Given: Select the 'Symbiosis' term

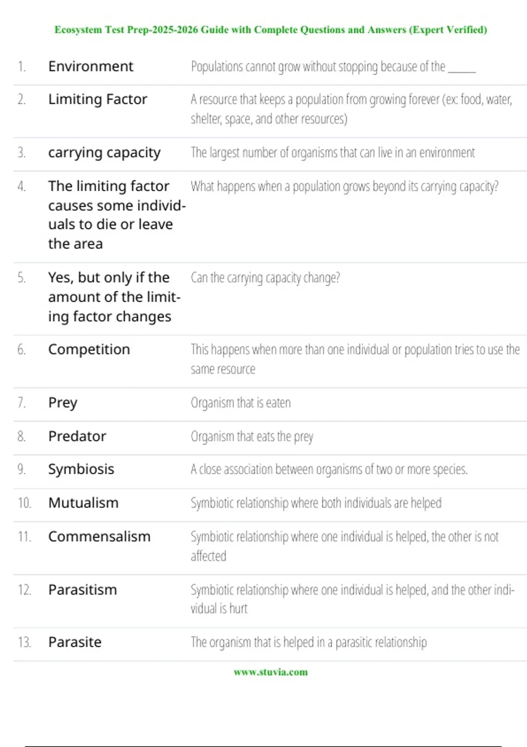Looking at the screenshot, I should (81, 469).
